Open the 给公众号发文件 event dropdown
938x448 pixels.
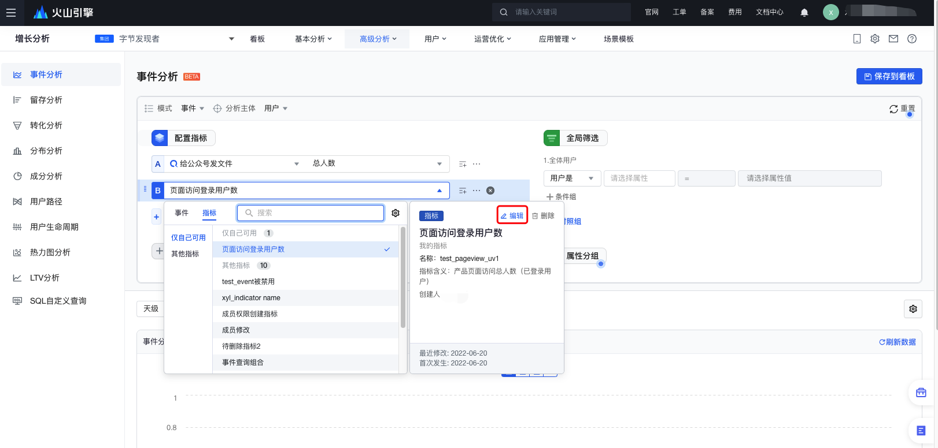(235, 164)
